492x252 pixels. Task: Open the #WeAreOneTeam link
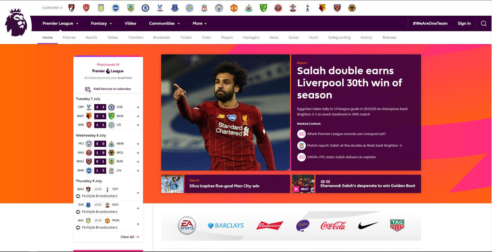coord(430,24)
